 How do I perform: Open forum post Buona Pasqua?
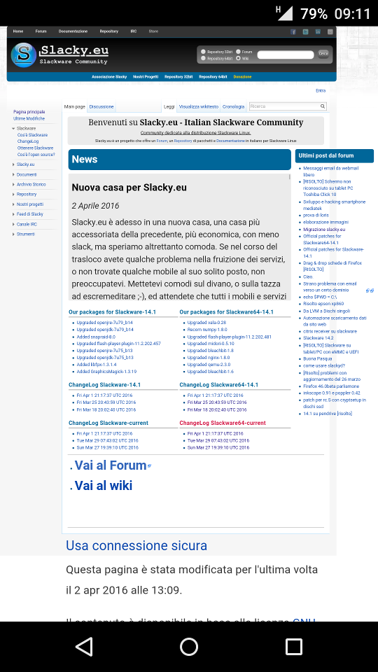(x=316, y=358)
